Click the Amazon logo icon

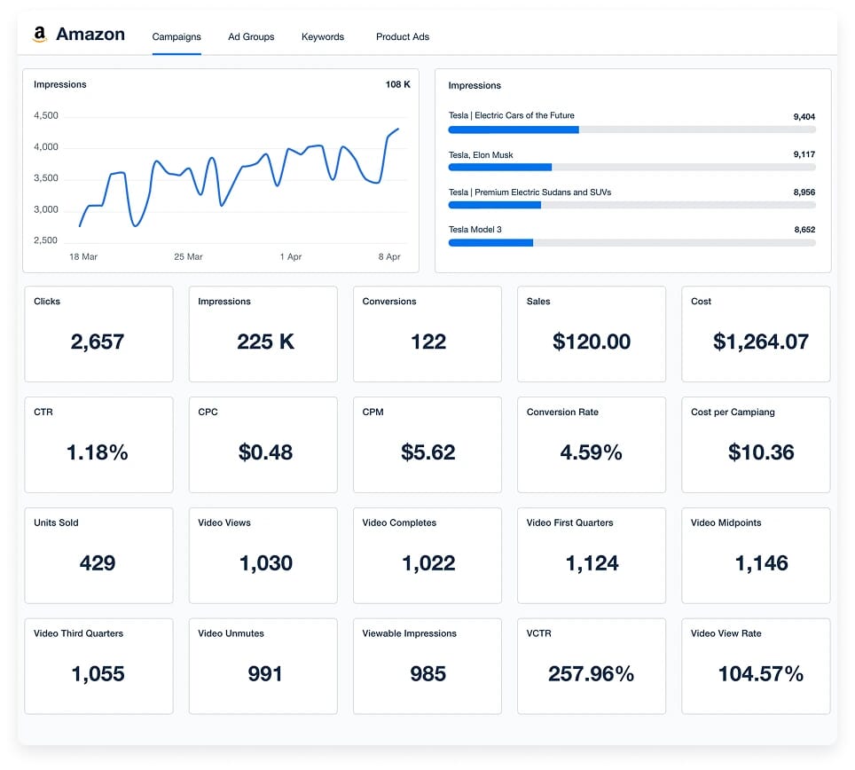39,34
